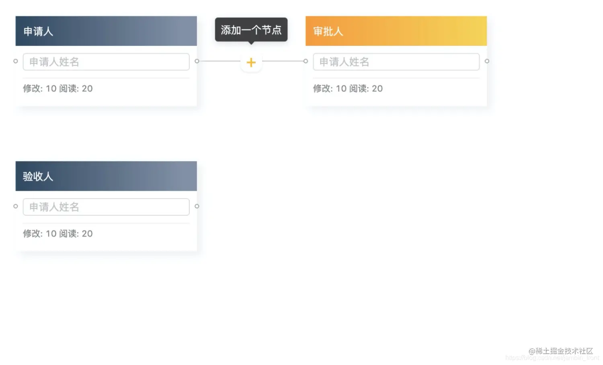Click 修改: 10 阅读: 20 under 申请人
The height and width of the screenshot is (365, 603).
point(57,89)
